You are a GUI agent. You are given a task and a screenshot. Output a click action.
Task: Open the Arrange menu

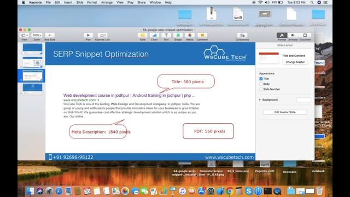[x=107, y=2]
